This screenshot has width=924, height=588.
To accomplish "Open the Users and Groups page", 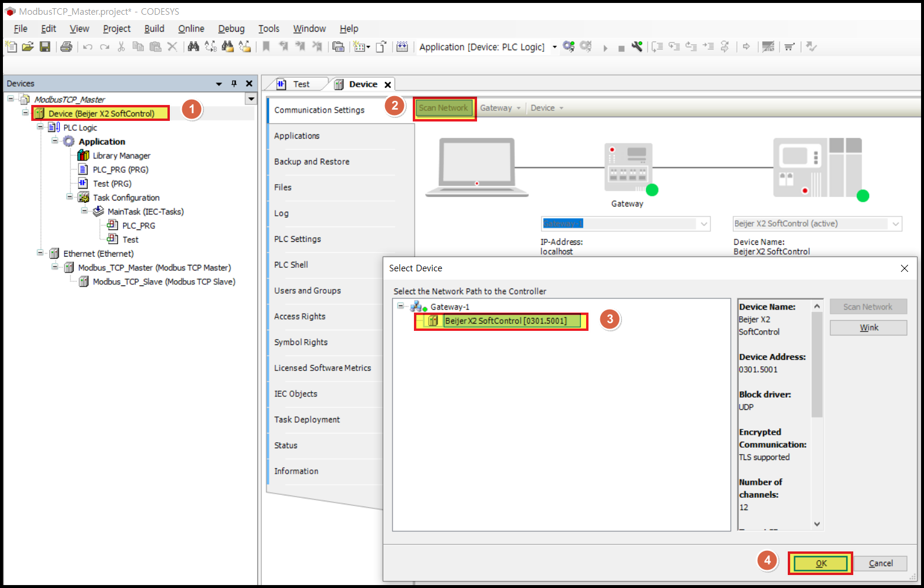I will [x=307, y=291].
